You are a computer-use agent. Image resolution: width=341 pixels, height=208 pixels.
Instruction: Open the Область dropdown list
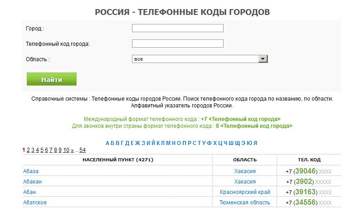click(200, 59)
